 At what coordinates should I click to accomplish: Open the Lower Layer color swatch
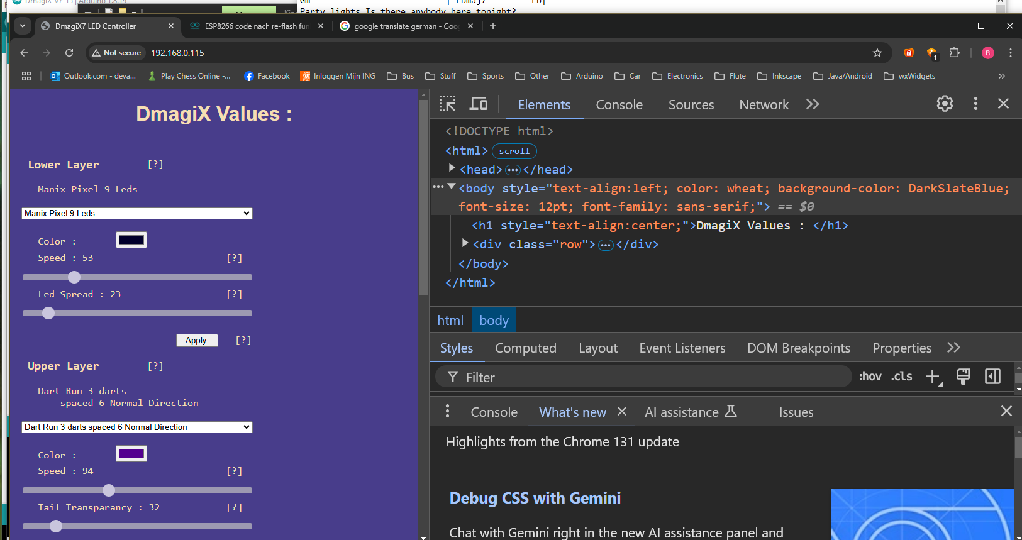click(131, 240)
